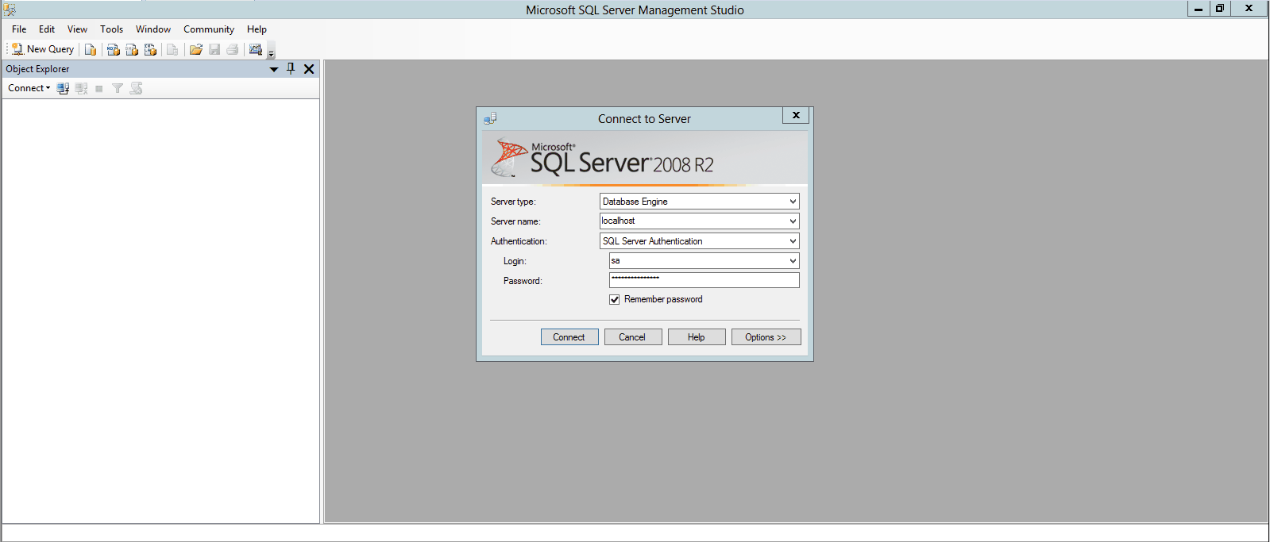Image resolution: width=1270 pixels, height=542 pixels.
Task: Click the Analysis Services MDX Query icon
Action: [114, 49]
